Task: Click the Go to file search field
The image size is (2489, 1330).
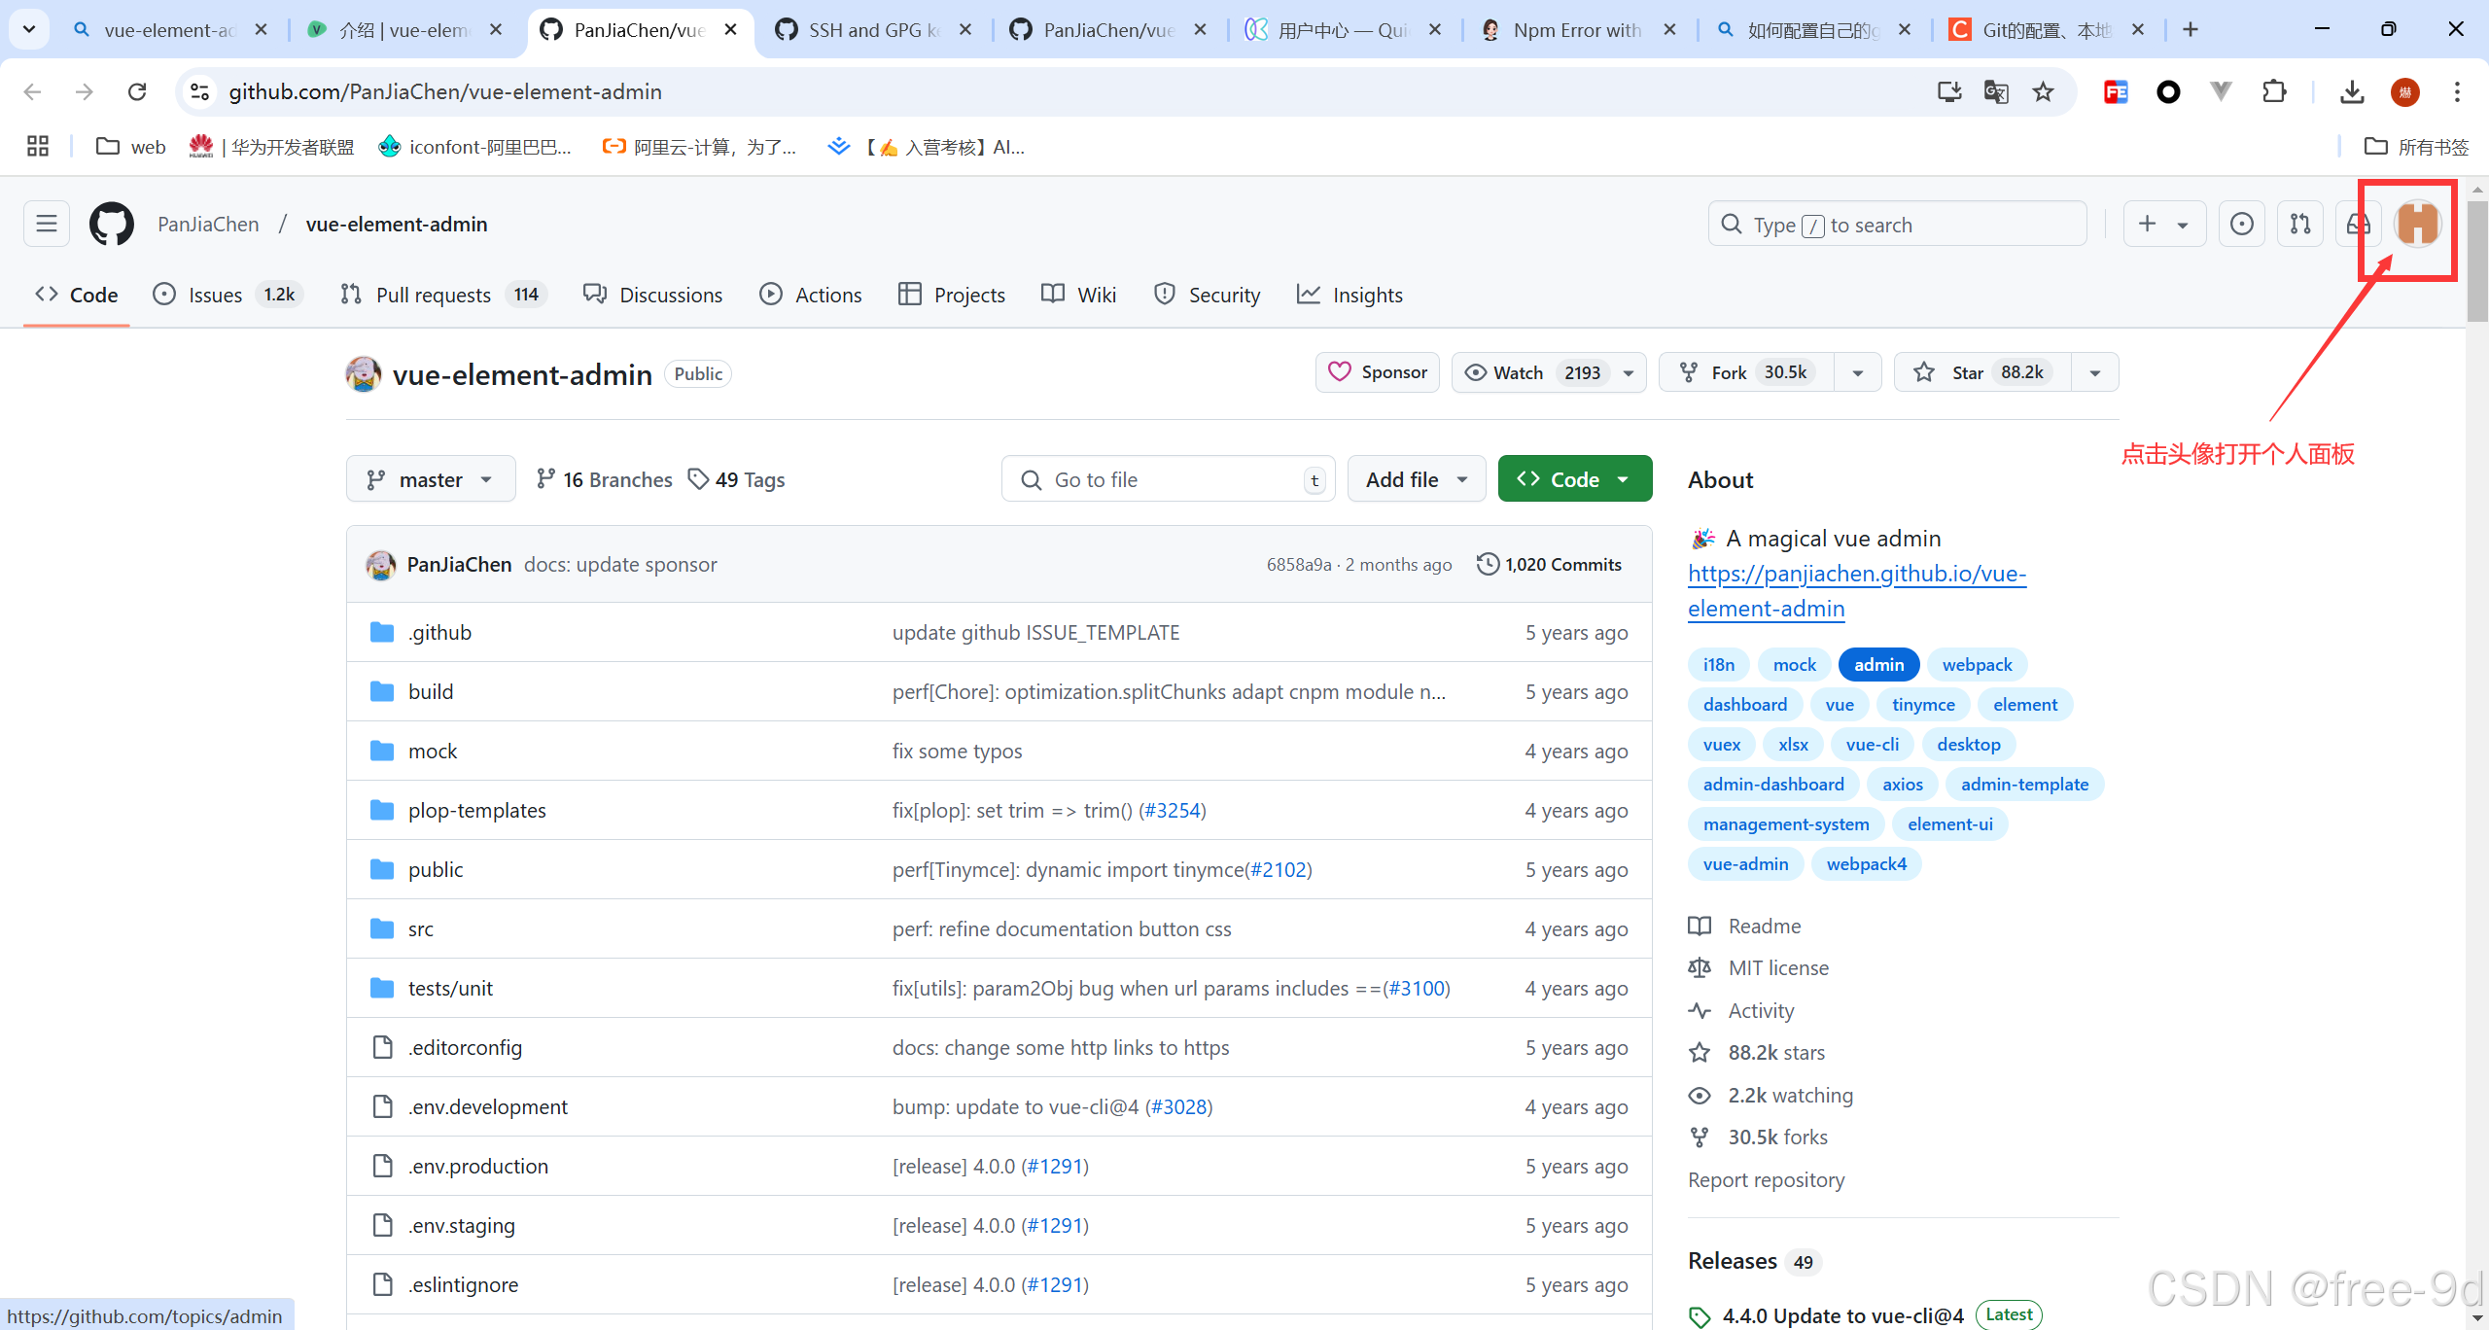Action: (1167, 479)
